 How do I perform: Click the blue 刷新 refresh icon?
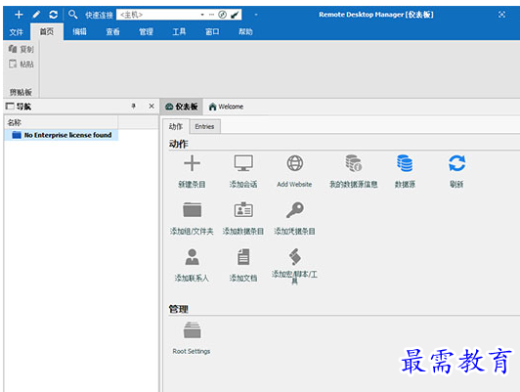click(456, 163)
